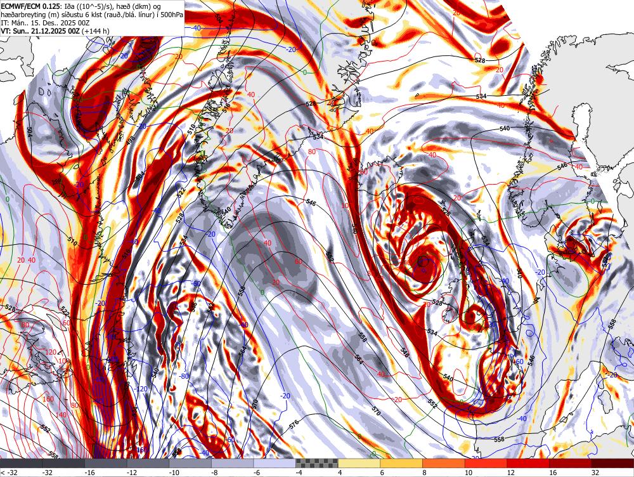Click the '-8' legend label
This screenshot has height=477, width=634.
point(215,473)
